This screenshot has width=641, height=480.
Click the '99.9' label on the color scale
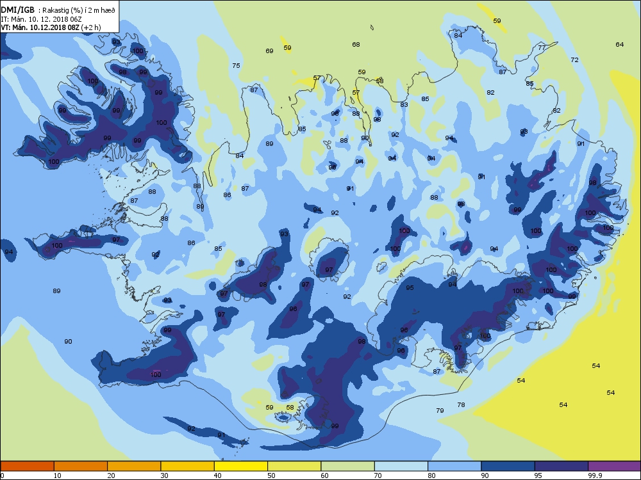pos(594,476)
